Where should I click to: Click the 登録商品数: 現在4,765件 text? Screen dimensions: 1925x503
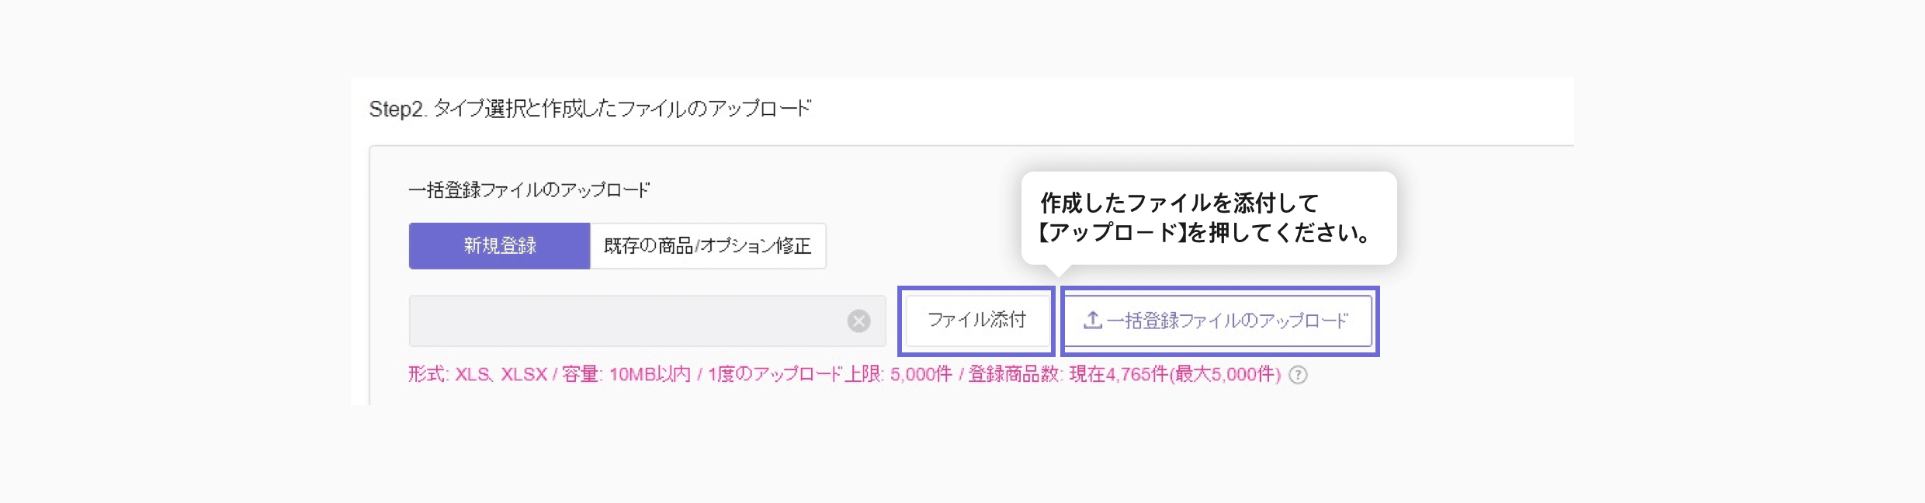(x=1068, y=374)
